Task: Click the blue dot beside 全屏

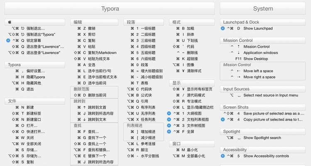Action: tap(169, 132)
